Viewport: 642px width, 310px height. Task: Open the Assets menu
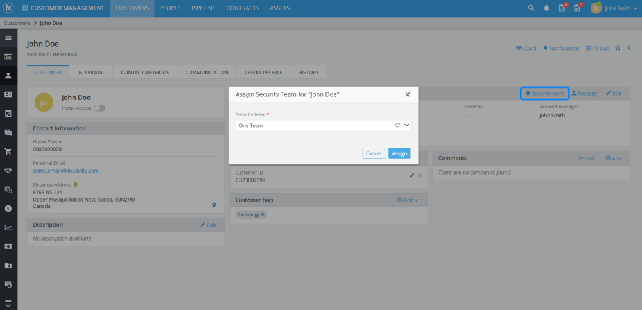pos(280,8)
